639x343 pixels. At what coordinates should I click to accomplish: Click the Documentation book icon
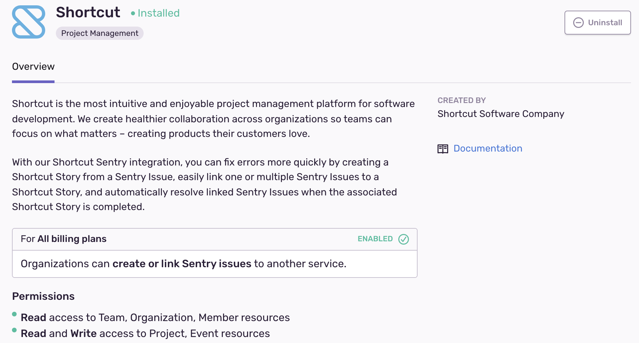pos(443,149)
